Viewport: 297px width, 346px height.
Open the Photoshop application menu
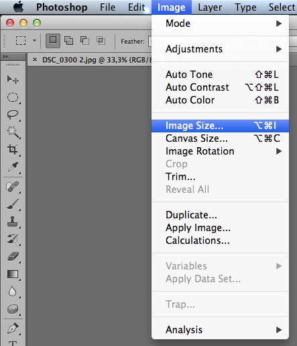click(62, 7)
